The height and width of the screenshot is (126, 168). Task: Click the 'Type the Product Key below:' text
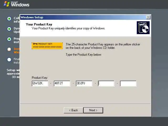coord(83,55)
